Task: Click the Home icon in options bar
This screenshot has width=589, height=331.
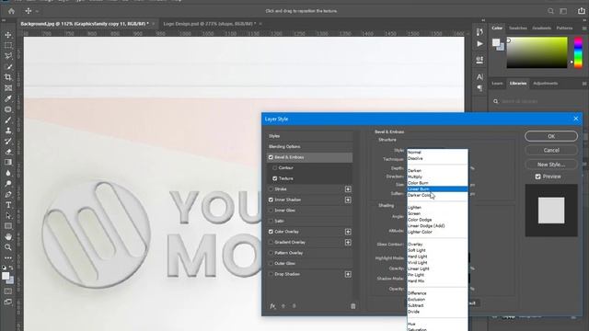Action: click(11, 11)
